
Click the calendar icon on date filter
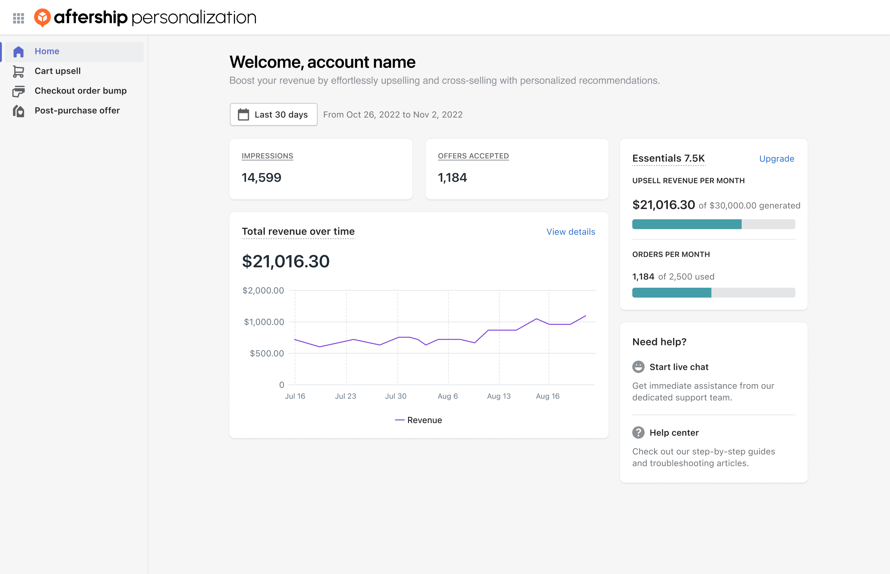pos(243,114)
